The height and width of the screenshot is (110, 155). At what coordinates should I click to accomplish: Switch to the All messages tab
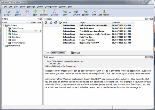pos(48,53)
